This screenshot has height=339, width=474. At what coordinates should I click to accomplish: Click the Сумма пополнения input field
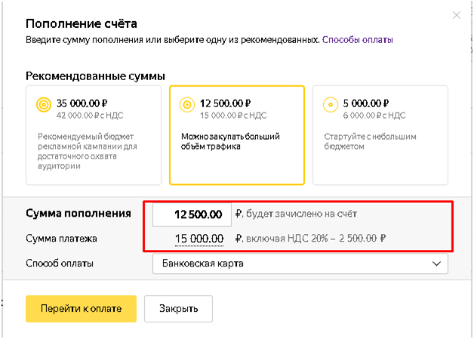(x=192, y=214)
